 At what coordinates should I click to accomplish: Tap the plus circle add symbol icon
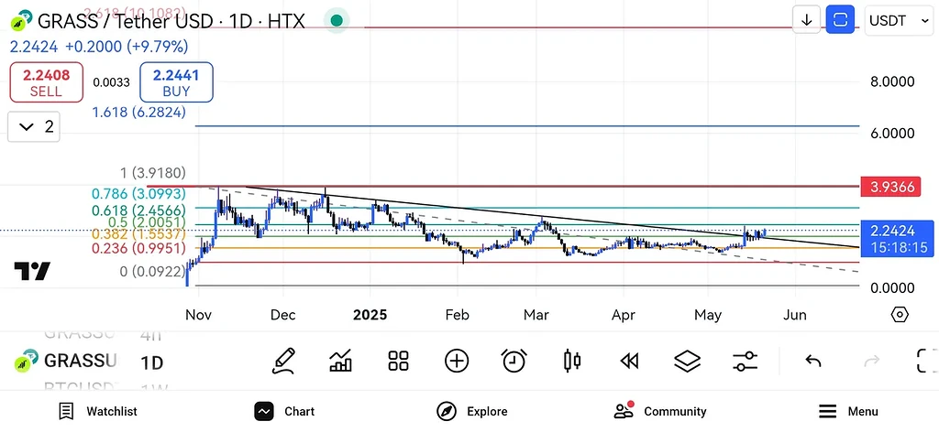pyautogui.click(x=457, y=361)
